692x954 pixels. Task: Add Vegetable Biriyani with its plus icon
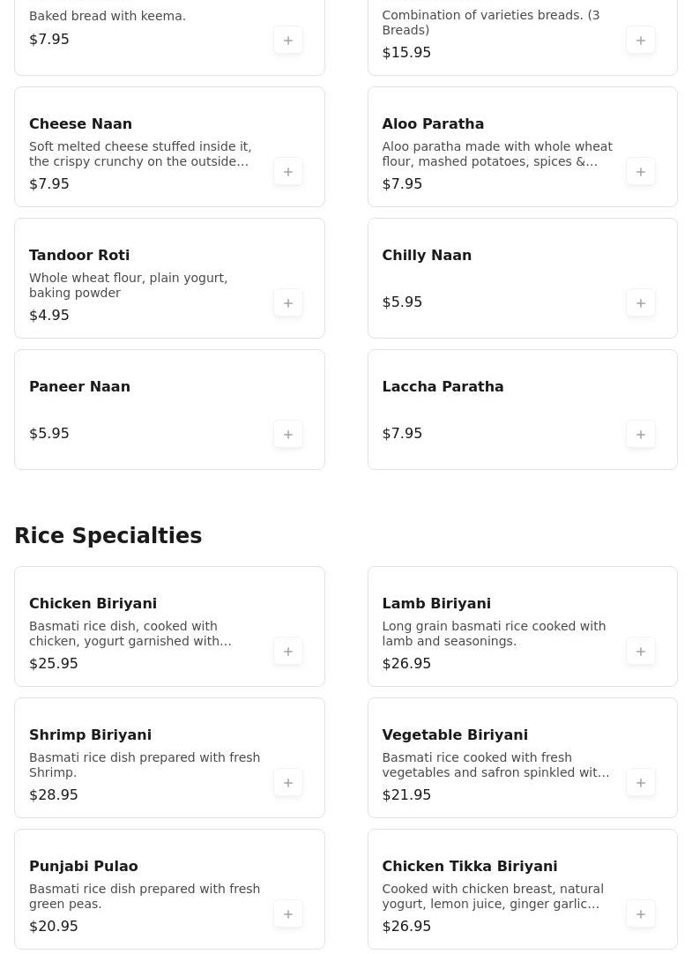pos(640,782)
